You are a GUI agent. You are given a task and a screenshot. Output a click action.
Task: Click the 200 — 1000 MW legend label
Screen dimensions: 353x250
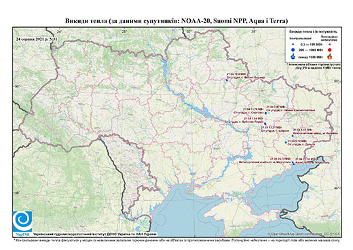312,50
